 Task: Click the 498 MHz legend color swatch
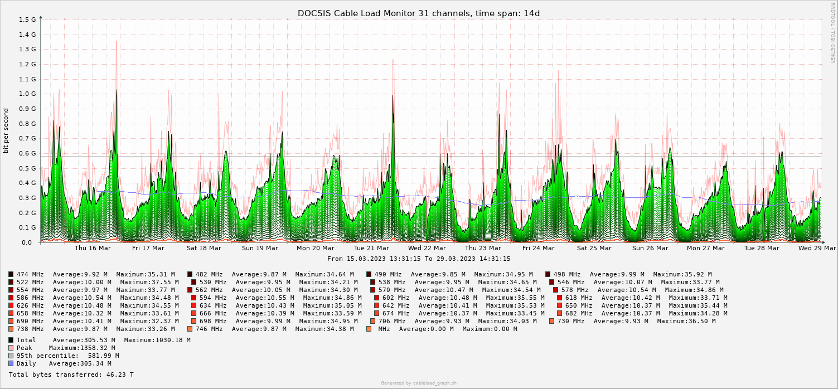point(548,274)
